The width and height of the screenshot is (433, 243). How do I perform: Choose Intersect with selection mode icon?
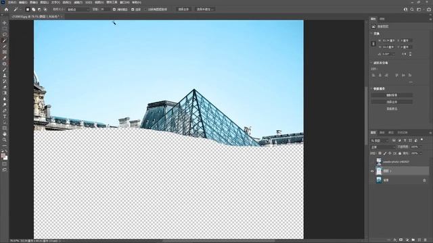click(x=45, y=9)
